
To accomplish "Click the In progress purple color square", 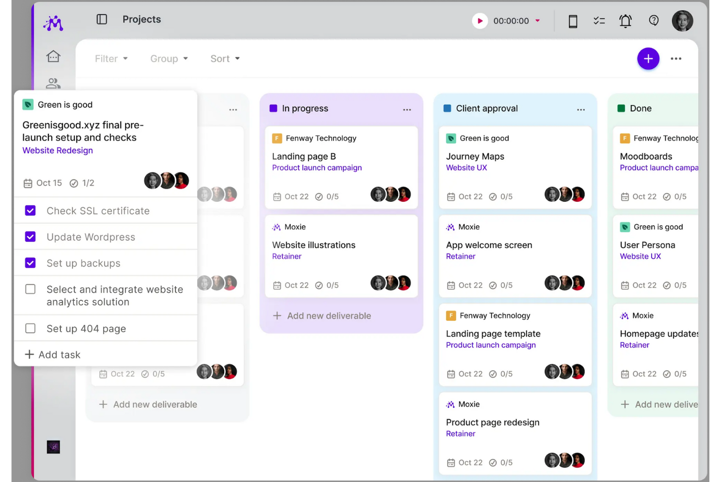I will (x=274, y=108).
